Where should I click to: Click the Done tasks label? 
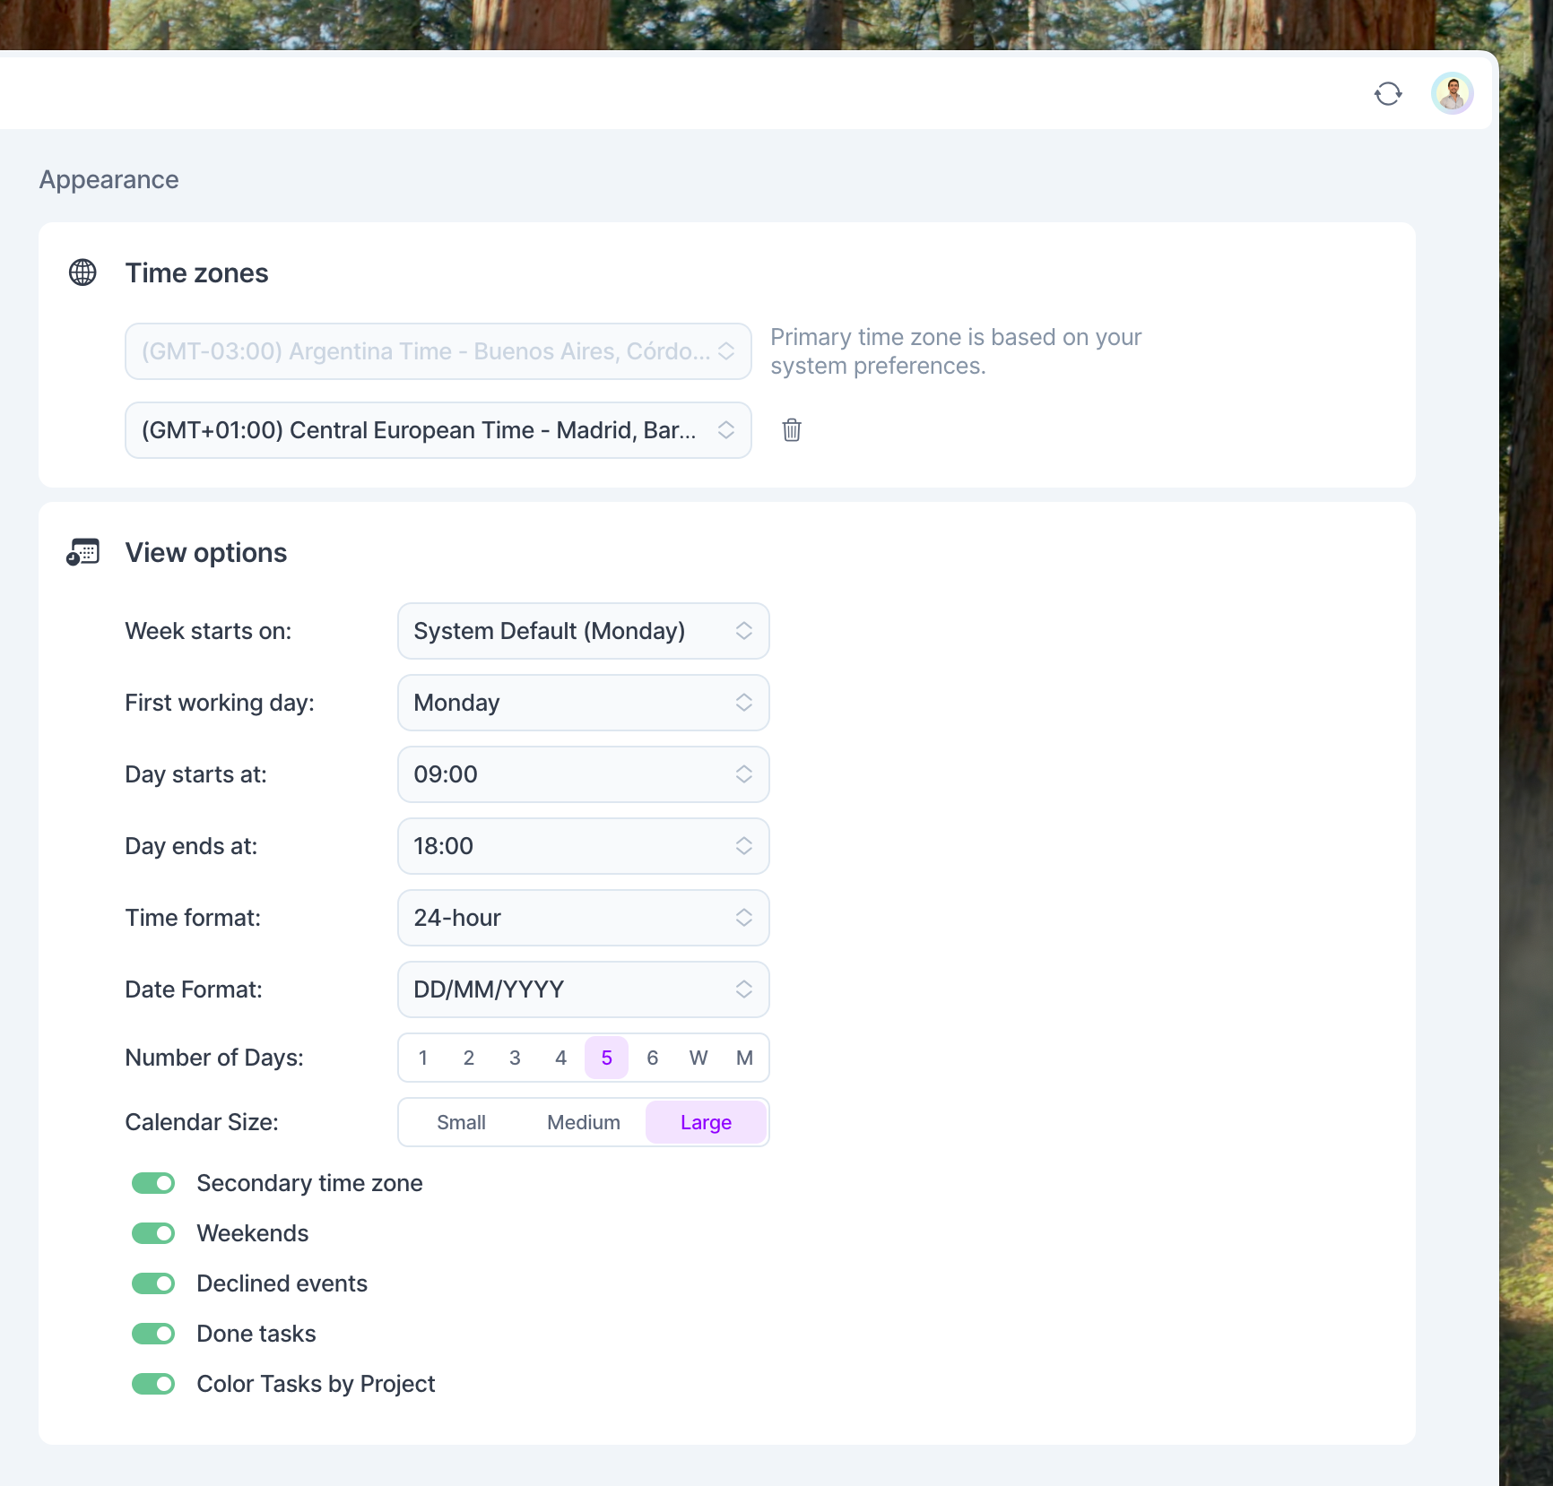click(x=256, y=1334)
